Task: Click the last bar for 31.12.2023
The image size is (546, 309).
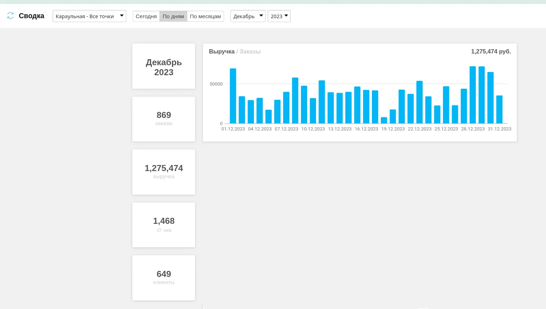Action: pyautogui.click(x=499, y=109)
